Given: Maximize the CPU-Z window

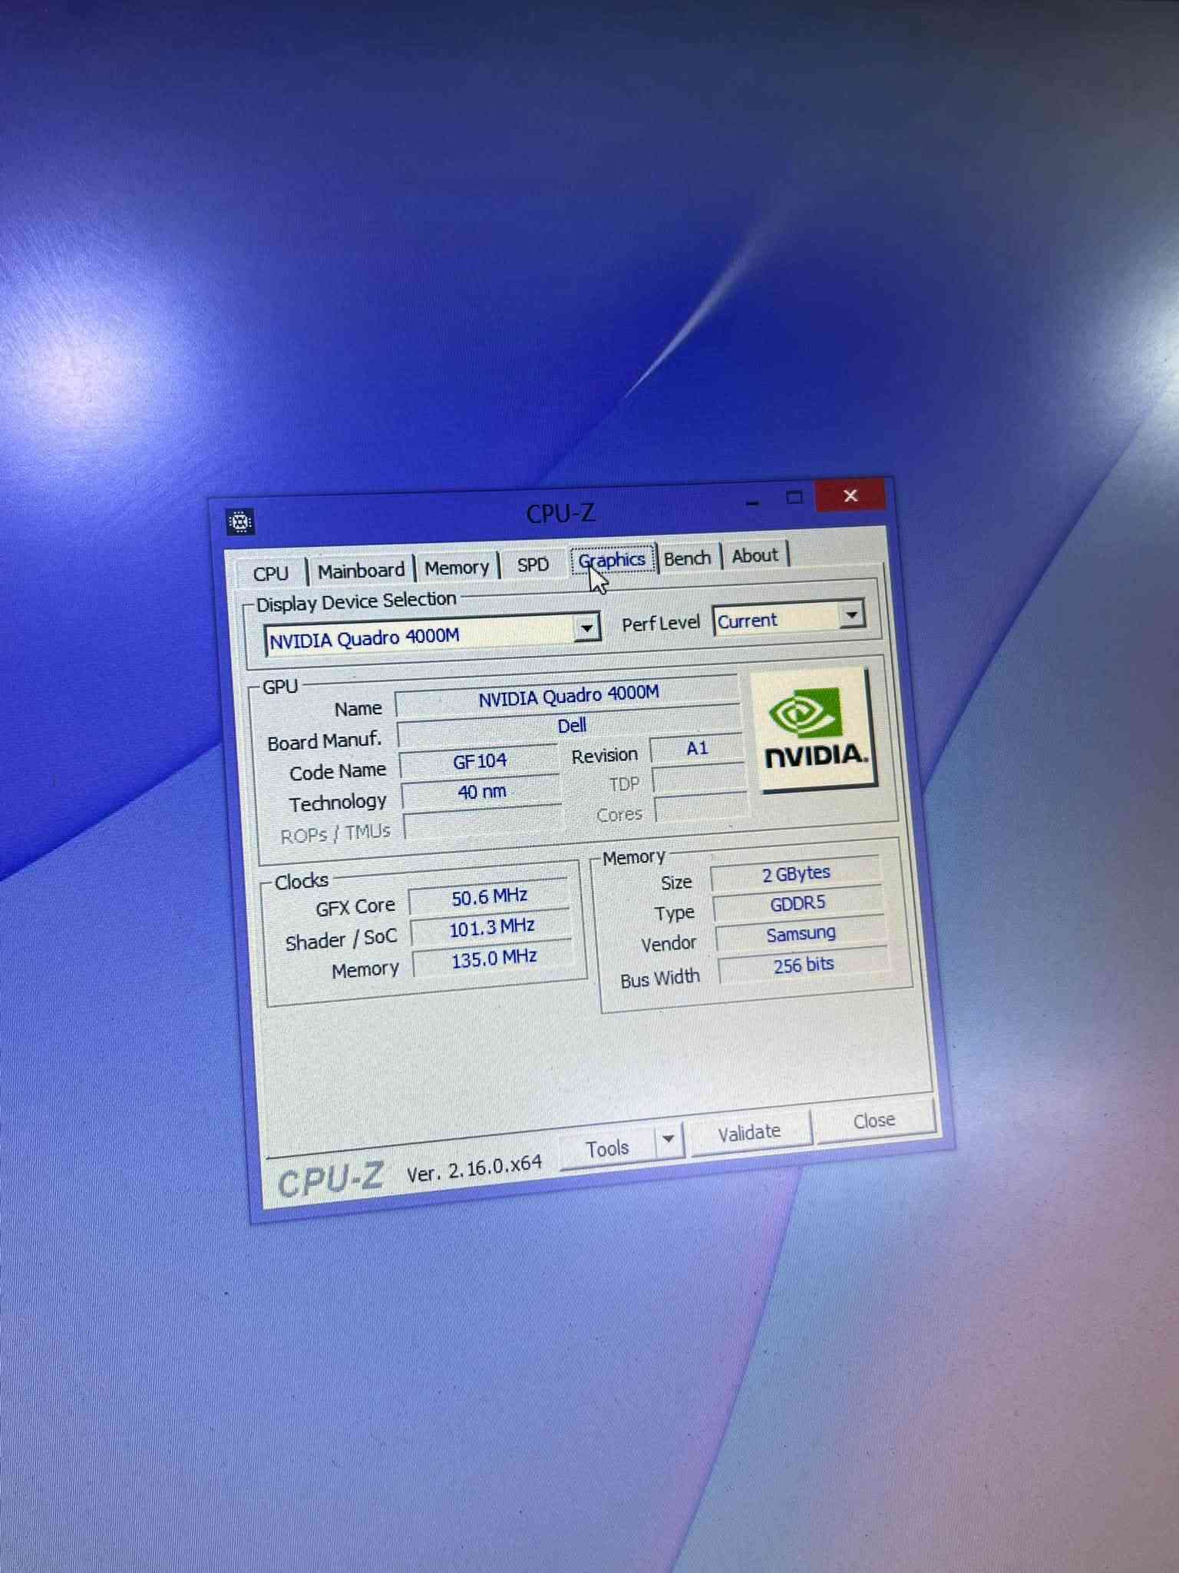Looking at the screenshot, I should click(x=794, y=498).
